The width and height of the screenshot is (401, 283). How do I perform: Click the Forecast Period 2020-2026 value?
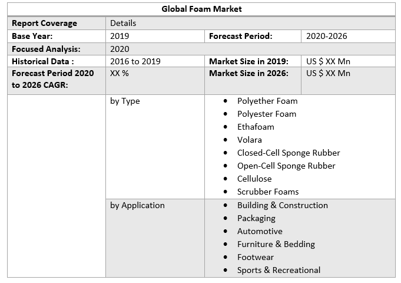[x=327, y=36]
